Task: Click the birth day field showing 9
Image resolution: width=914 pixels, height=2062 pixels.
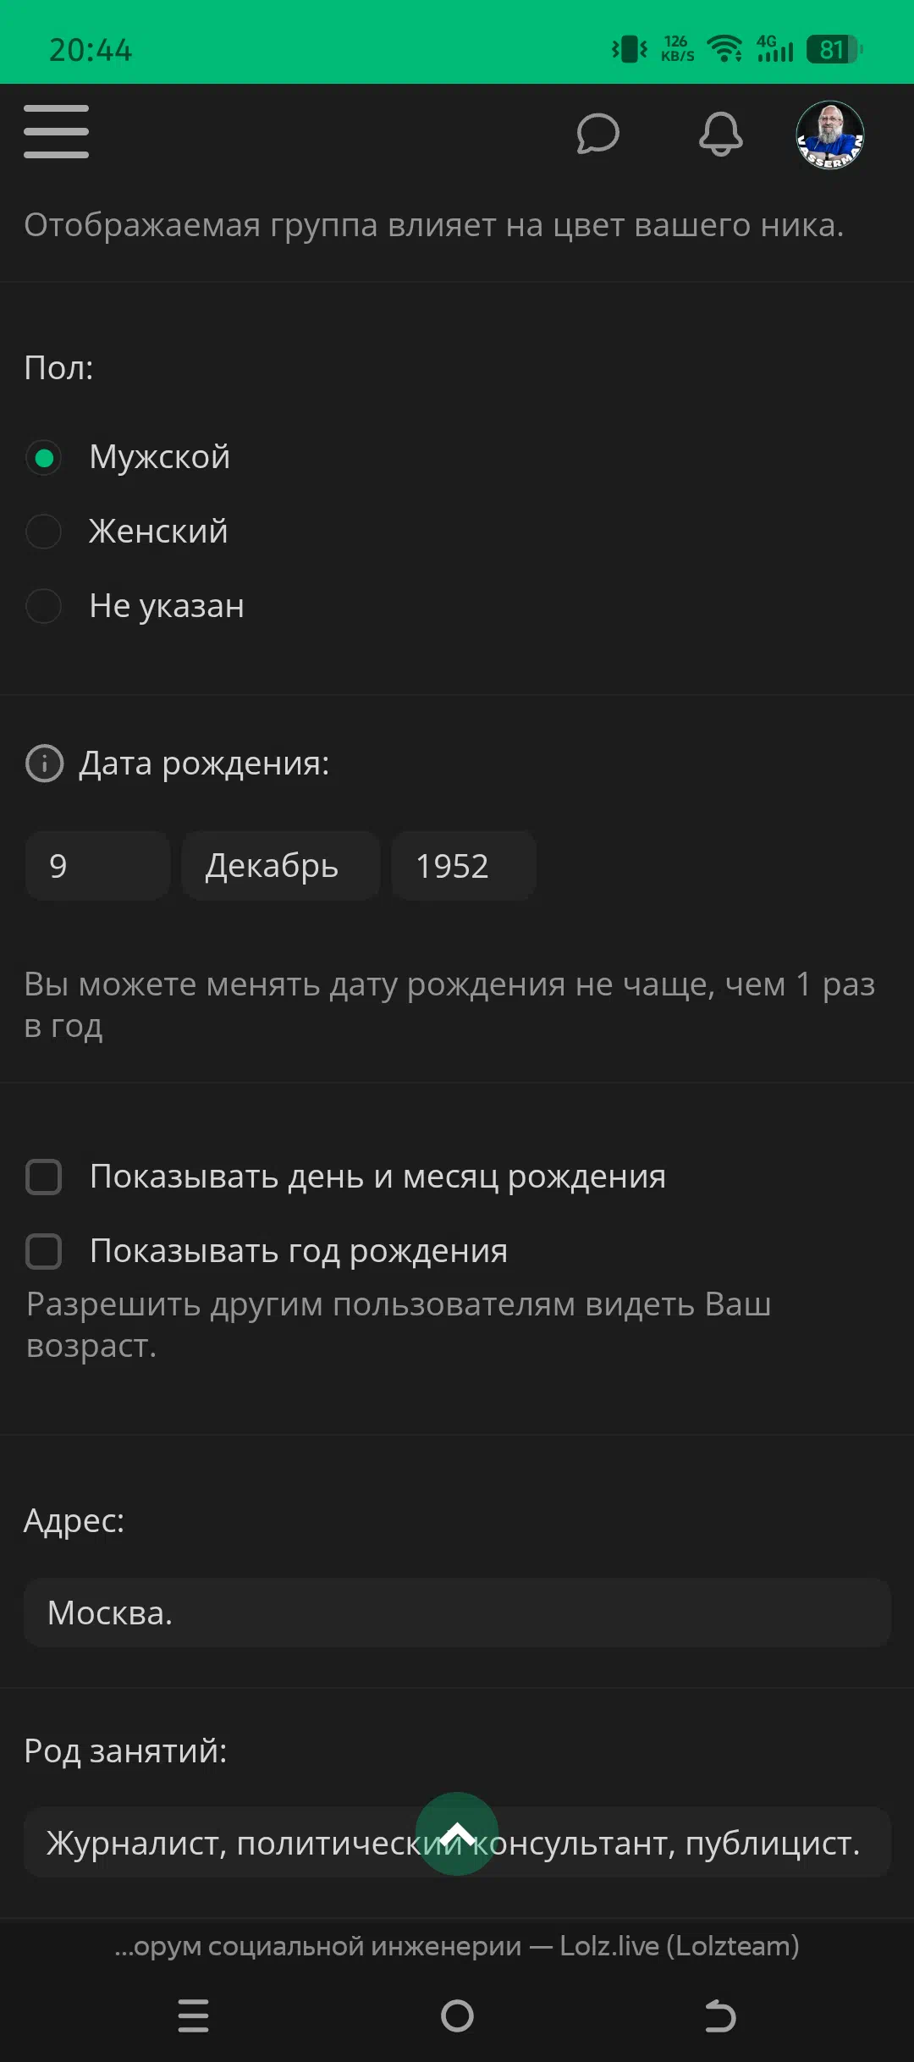Action: pyautogui.click(x=97, y=866)
